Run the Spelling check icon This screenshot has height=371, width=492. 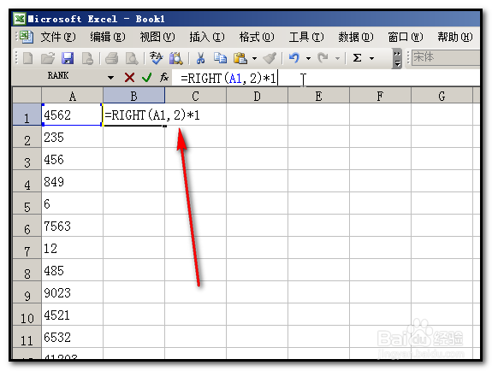click(x=156, y=58)
